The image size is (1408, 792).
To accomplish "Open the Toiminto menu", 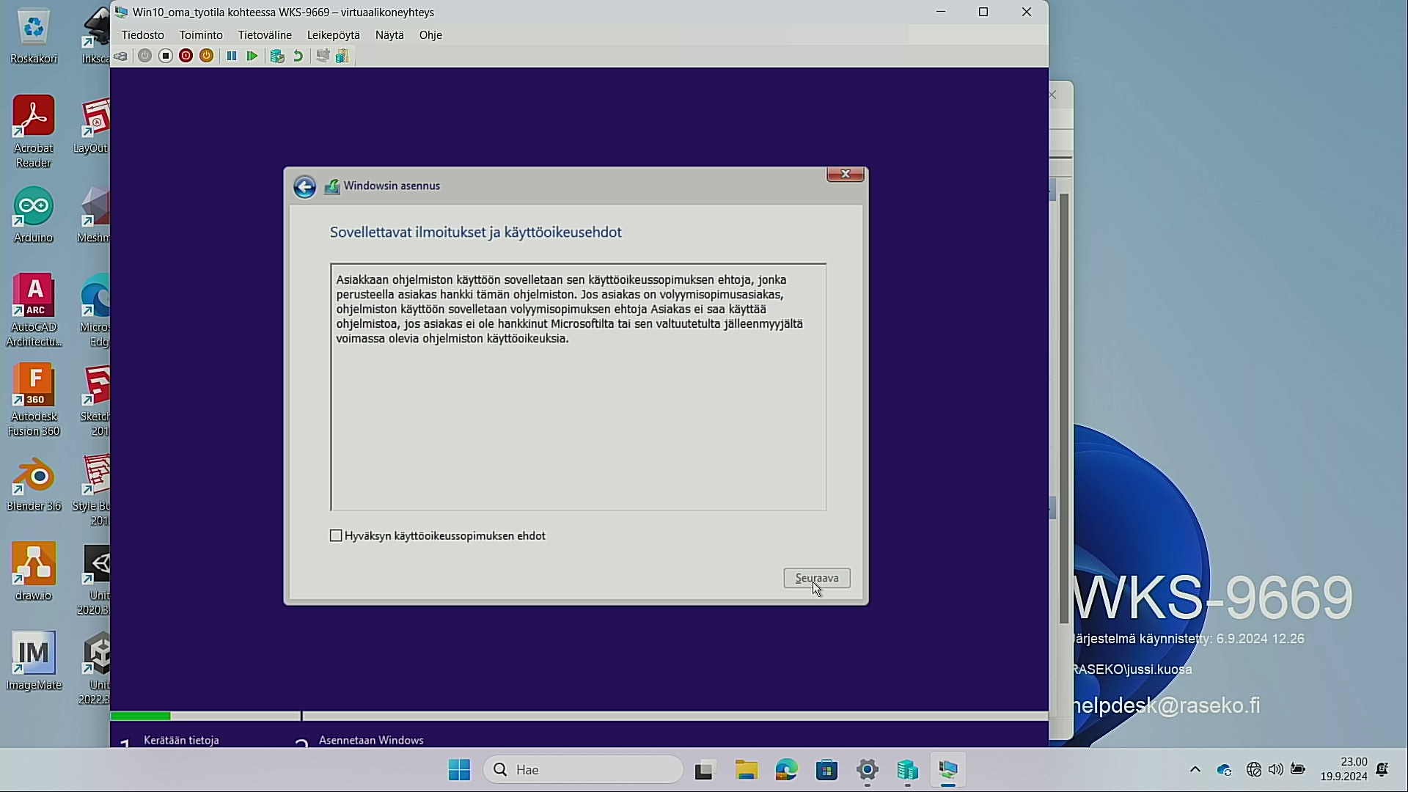I will tap(201, 35).
